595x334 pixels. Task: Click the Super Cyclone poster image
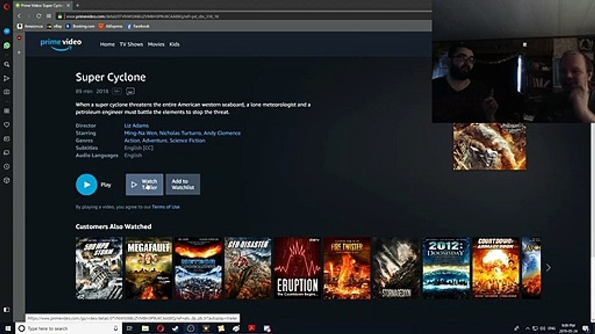click(489, 146)
